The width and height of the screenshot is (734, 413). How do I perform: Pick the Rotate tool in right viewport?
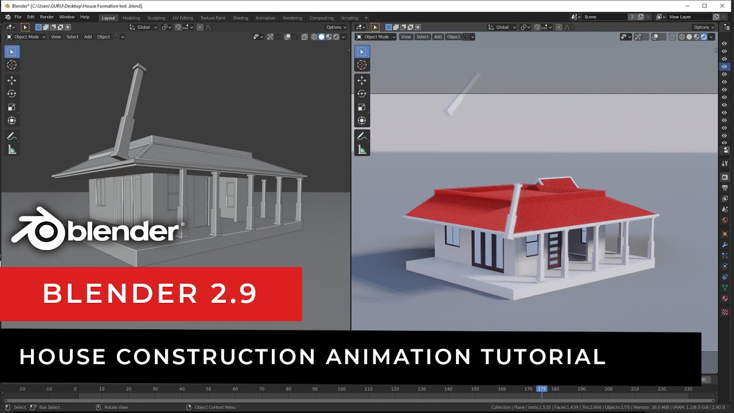(362, 93)
